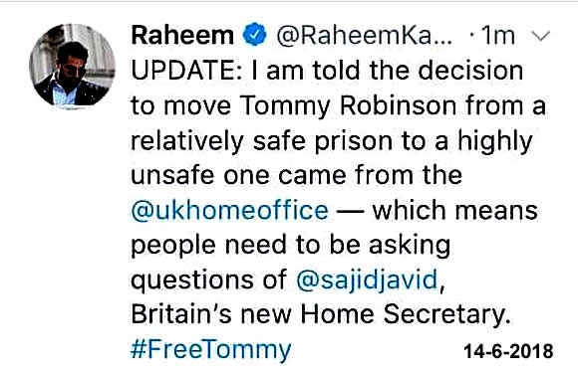578x376 pixels.
Task: Open the #FreeTommy hashtag
Action: (211, 349)
